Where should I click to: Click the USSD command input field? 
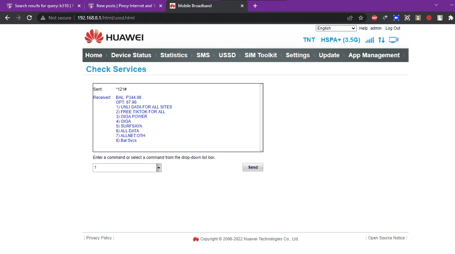(x=124, y=168)
